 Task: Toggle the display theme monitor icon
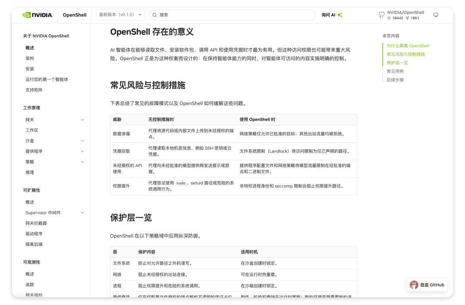(436, 15)
